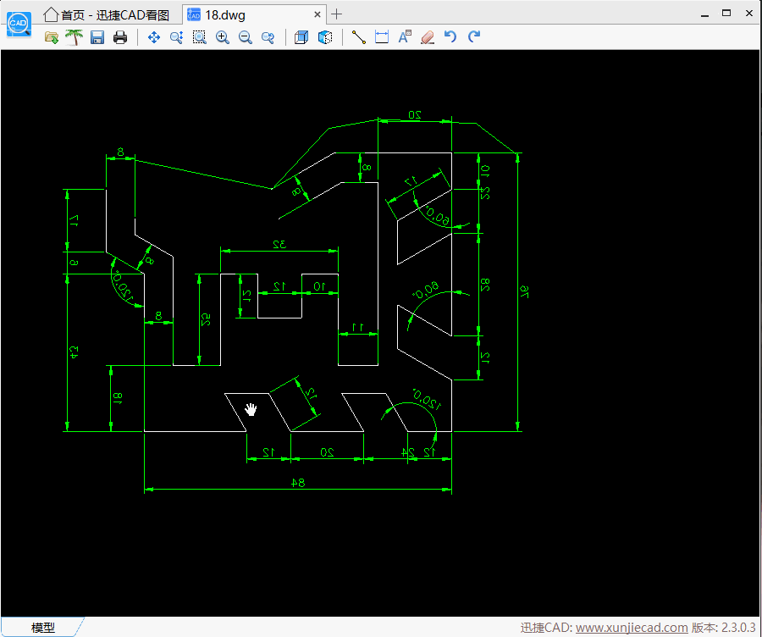Select the eraser tool

[x=428, y=37]
